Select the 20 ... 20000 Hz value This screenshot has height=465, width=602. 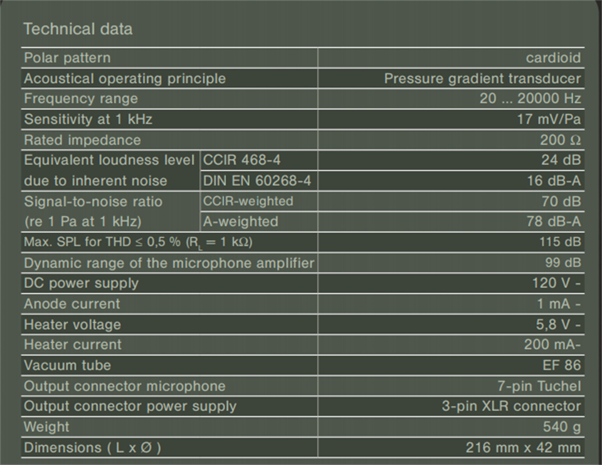531,99
